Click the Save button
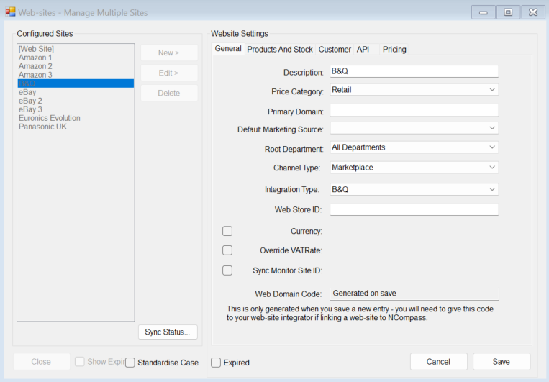549x382 pixels. [501, 362]
